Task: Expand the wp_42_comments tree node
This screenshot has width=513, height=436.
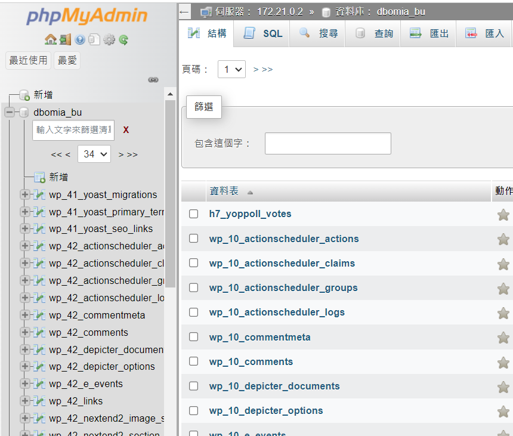Action: (25, 332)
